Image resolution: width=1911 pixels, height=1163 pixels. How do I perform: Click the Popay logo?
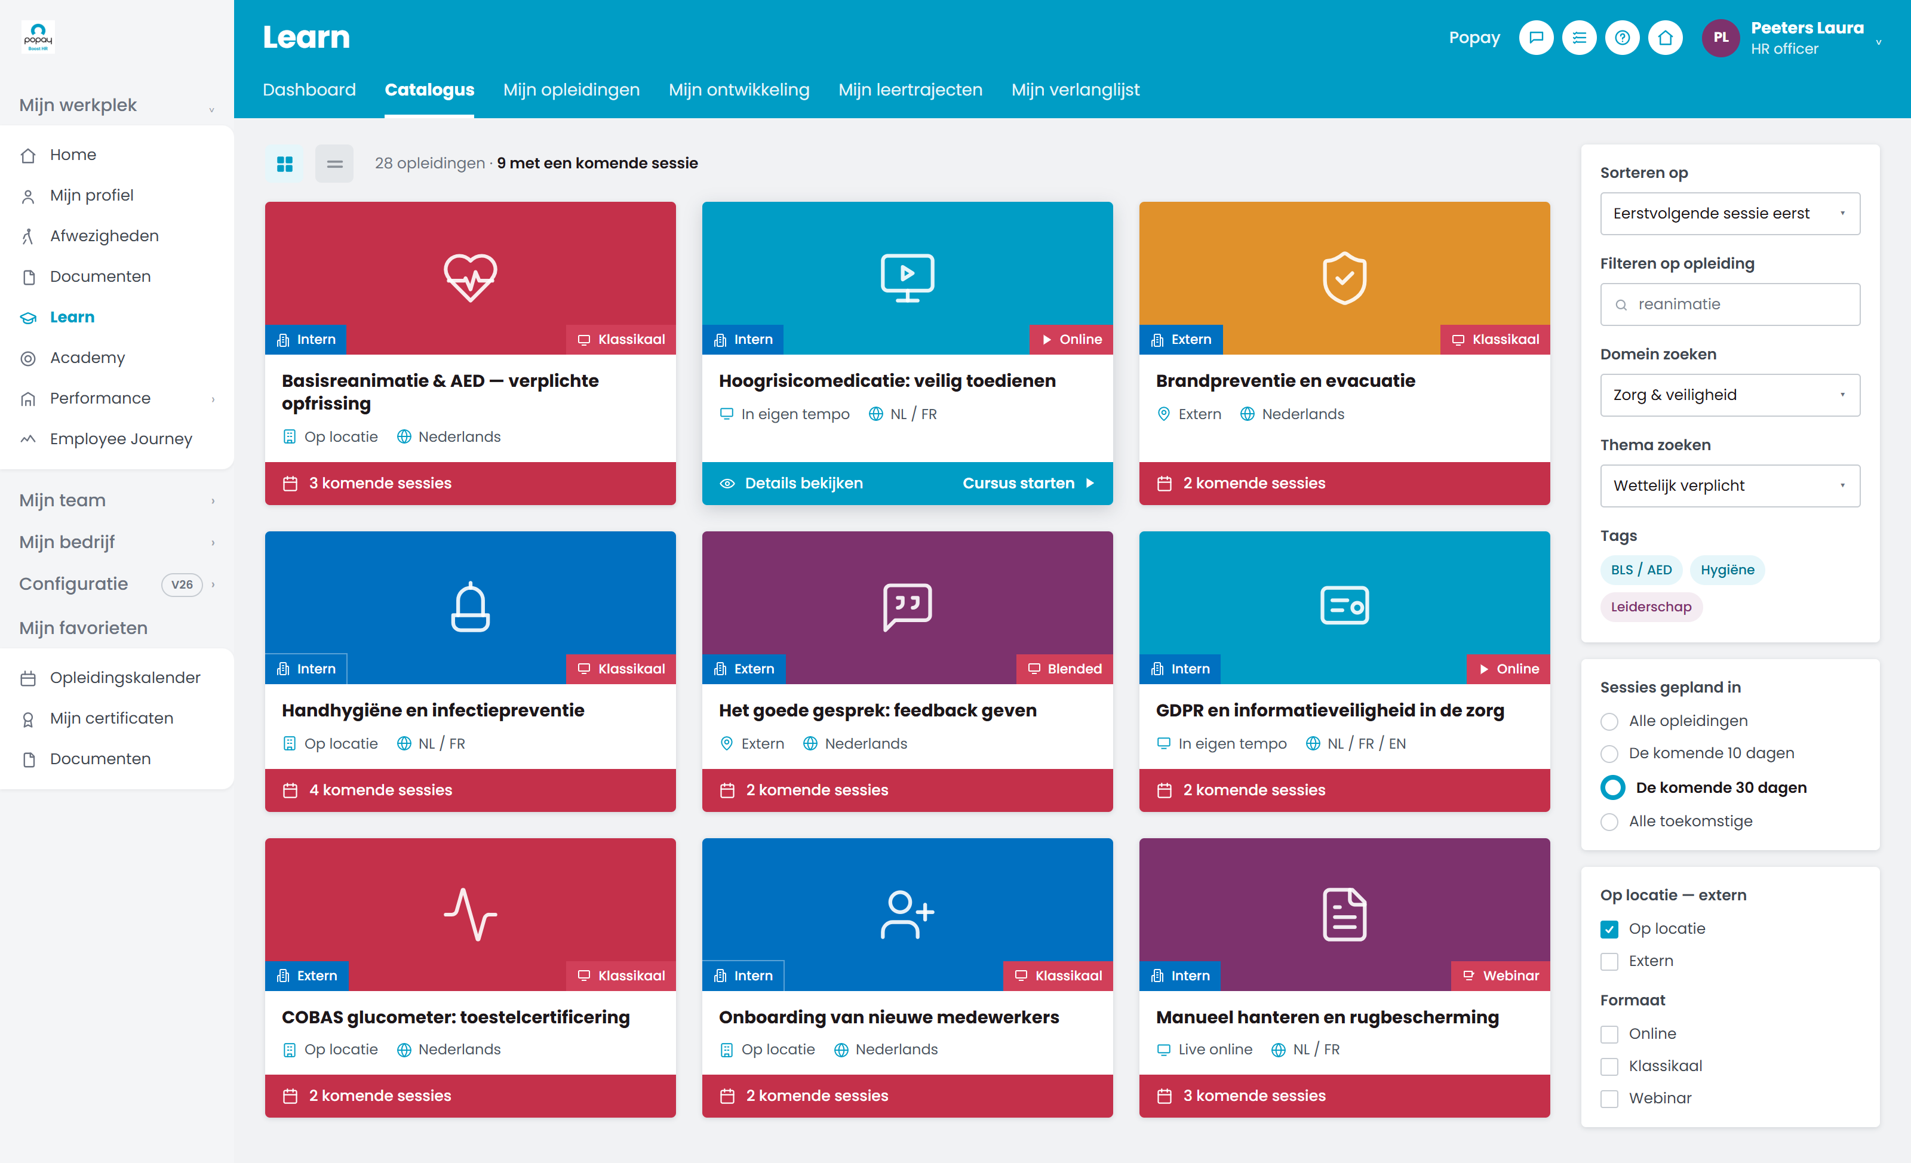click(x=38, y=36)
